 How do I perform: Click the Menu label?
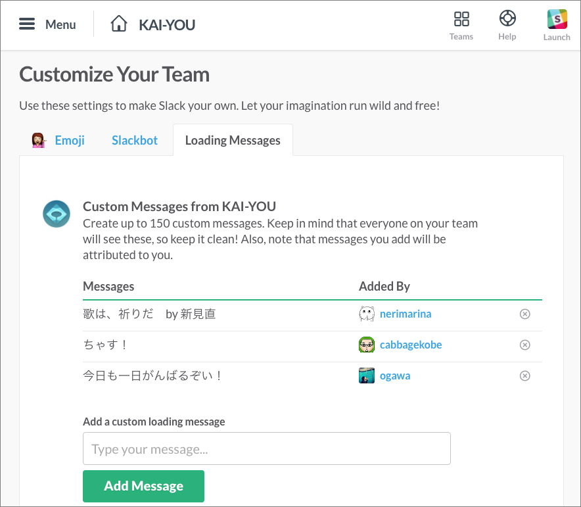click(60, 24)
